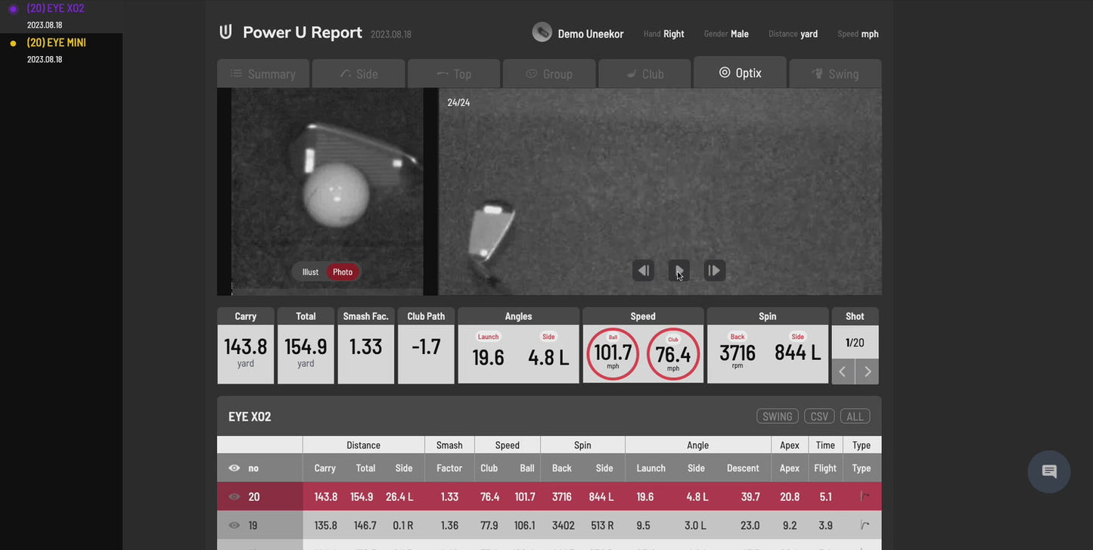Go to previous shot with left chevron
Image resolution: width=1093 pixels, height=550 pixels.
tap(842, 371)
